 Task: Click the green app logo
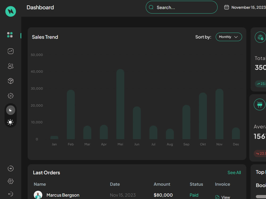click(11, 11)
